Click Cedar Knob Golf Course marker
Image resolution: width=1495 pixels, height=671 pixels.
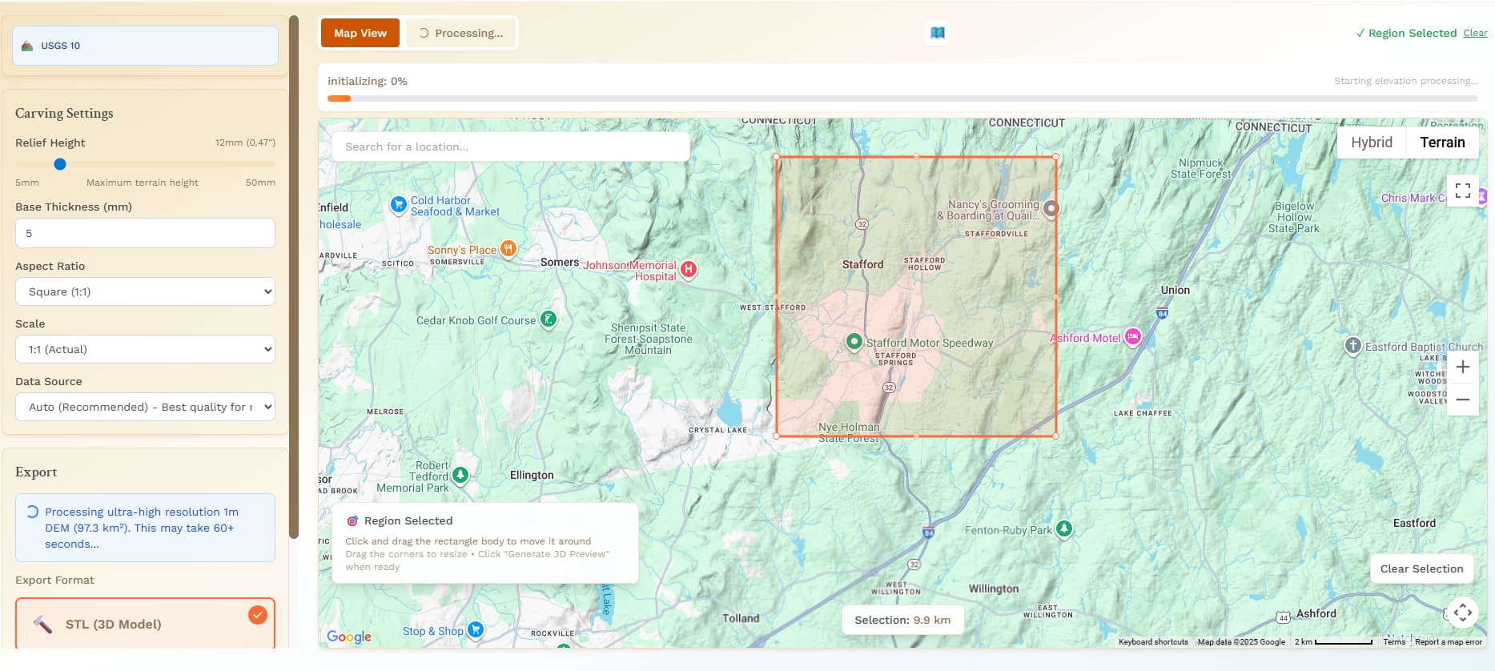point(549,319)
